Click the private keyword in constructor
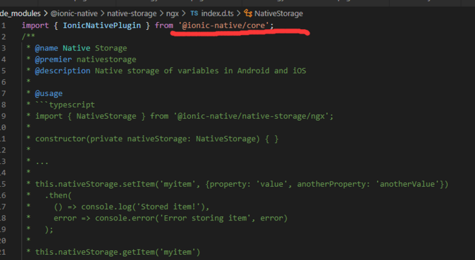 click(x=106, y=139)
